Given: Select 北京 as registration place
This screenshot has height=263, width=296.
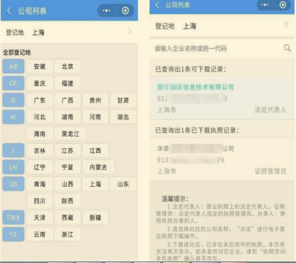Looking at the screenshot, I should point(68,66).
